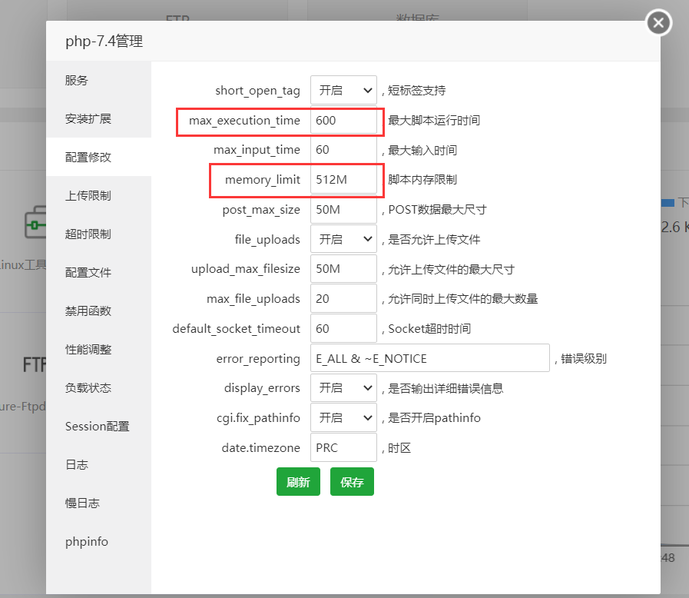Click the 保存 save button
This screenshot has width=689, height=598.
[x=352, y=482]
